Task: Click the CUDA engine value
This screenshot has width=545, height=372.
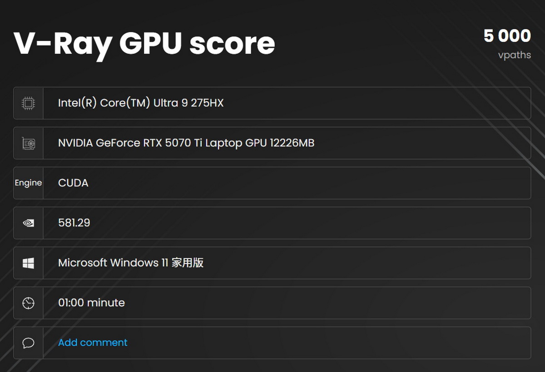Action: coord(73,183)
